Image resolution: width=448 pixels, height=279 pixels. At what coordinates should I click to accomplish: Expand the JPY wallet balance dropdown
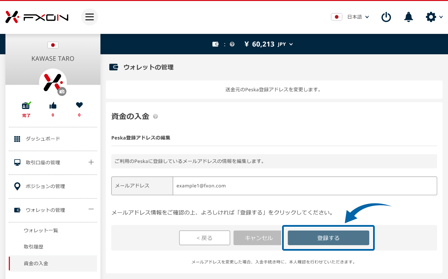291,44
